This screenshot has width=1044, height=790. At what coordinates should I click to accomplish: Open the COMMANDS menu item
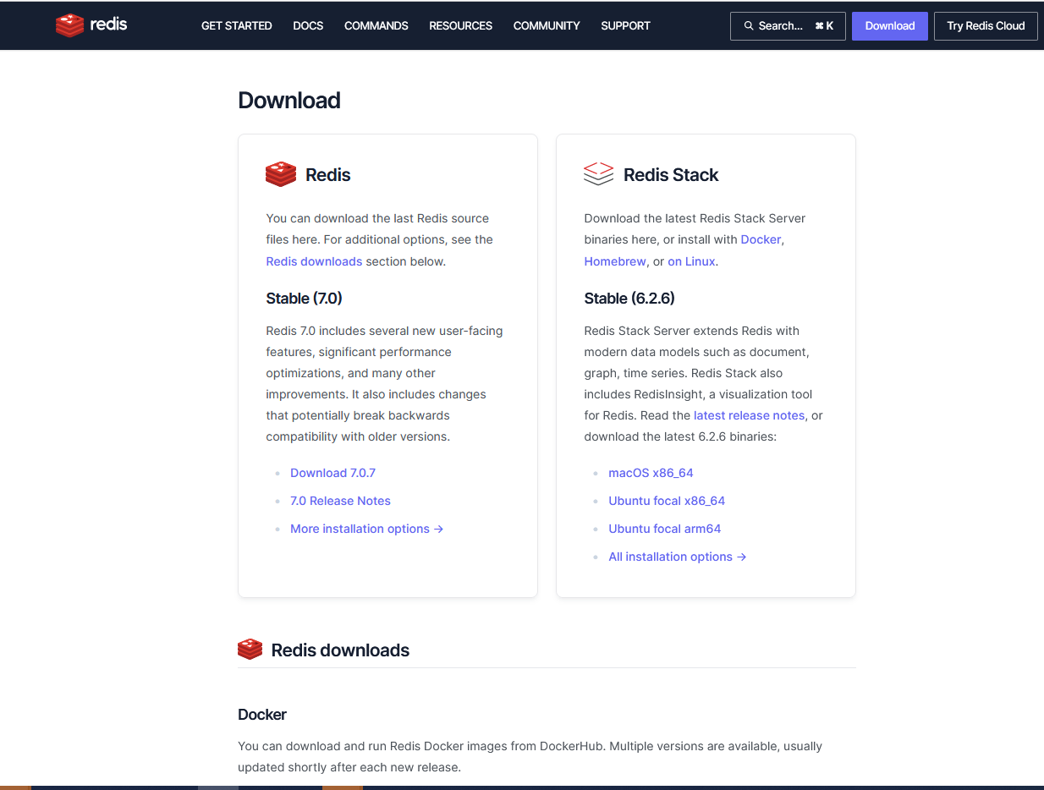[x=376, y=25]
